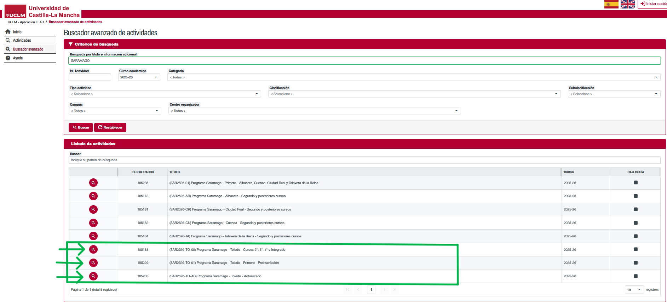Go to Inicio in the sidebar
This screenshot has width=667, height=302.
[17, 32]
